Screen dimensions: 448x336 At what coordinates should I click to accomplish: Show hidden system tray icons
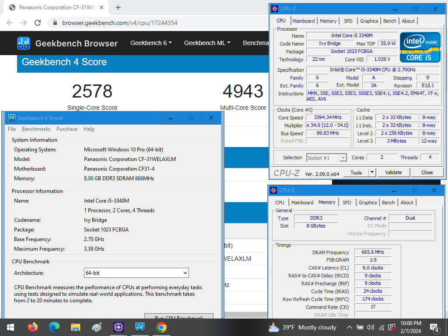pos(349,327)
